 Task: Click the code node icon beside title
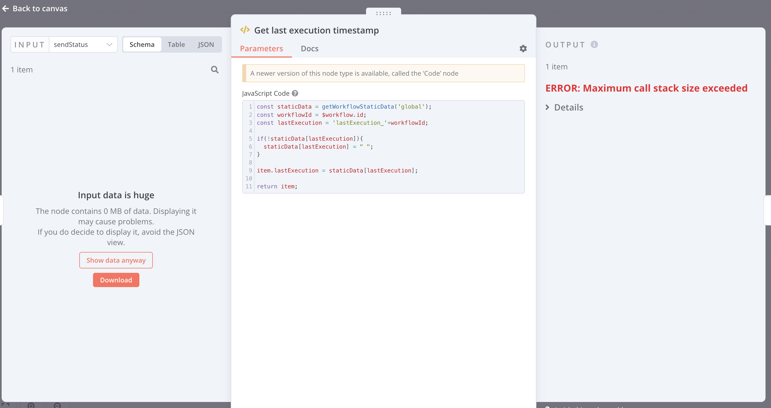point(245,30)
